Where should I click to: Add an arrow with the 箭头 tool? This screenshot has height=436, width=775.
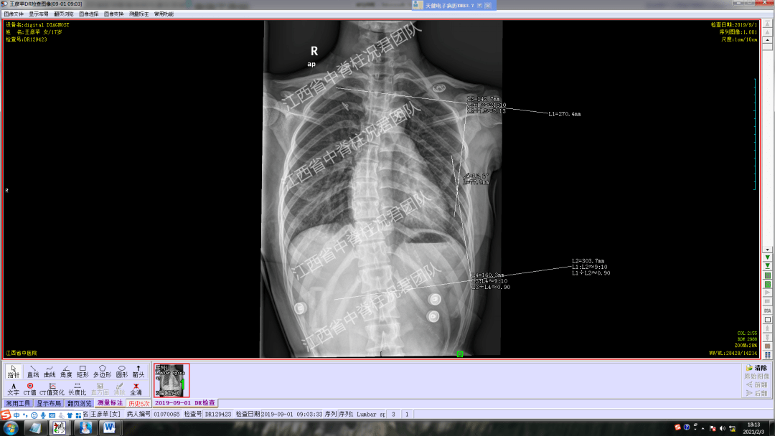pos(138,371)
